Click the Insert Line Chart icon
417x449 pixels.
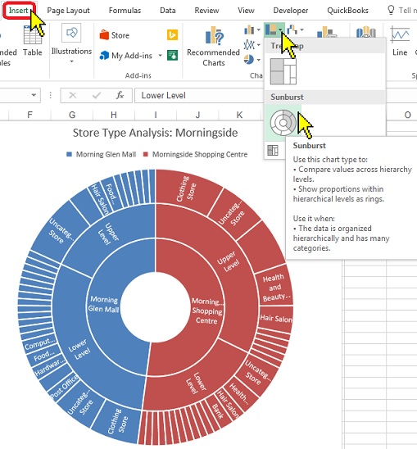coord(249,45)
